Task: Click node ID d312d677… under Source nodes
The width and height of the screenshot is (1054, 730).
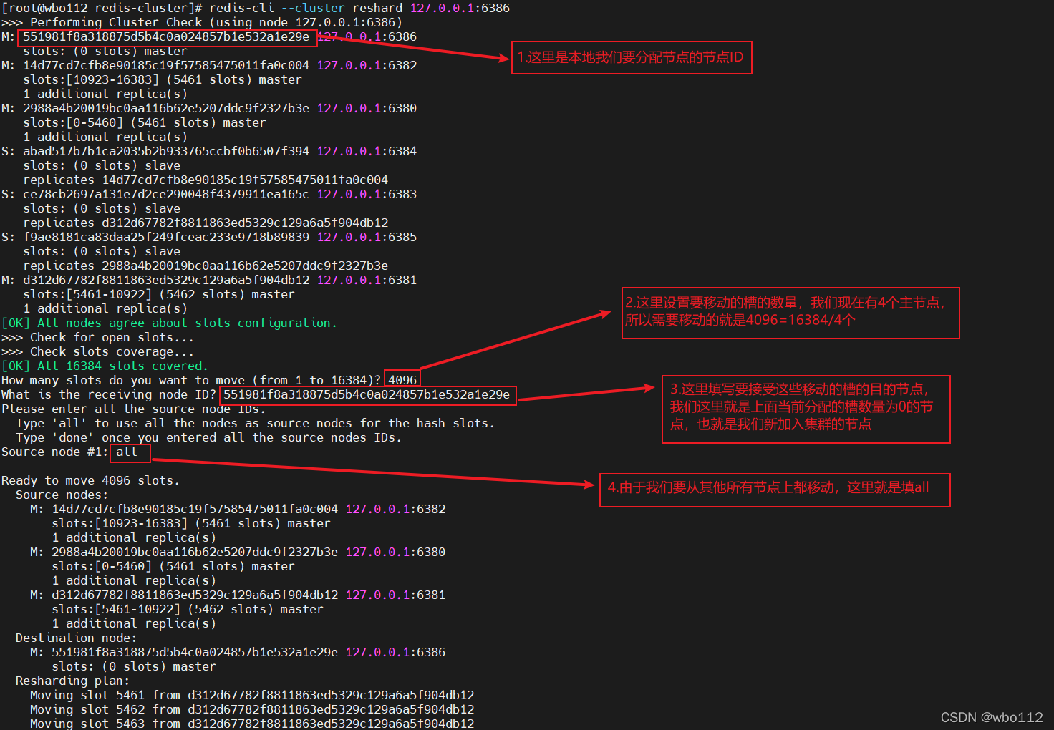Action: pyautogui.click(x=195, y=595)
